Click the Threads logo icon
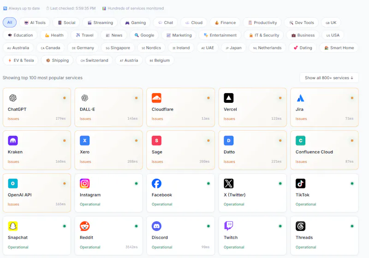This screenshot has width=369, height=258. click(300, 226)
